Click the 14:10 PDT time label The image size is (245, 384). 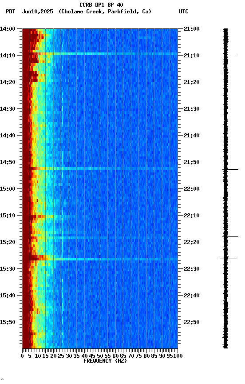point(8,56)
